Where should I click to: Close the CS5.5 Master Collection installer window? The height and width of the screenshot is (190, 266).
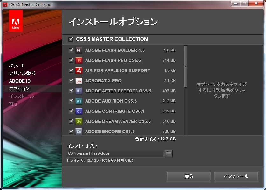[x=256, y=3]
